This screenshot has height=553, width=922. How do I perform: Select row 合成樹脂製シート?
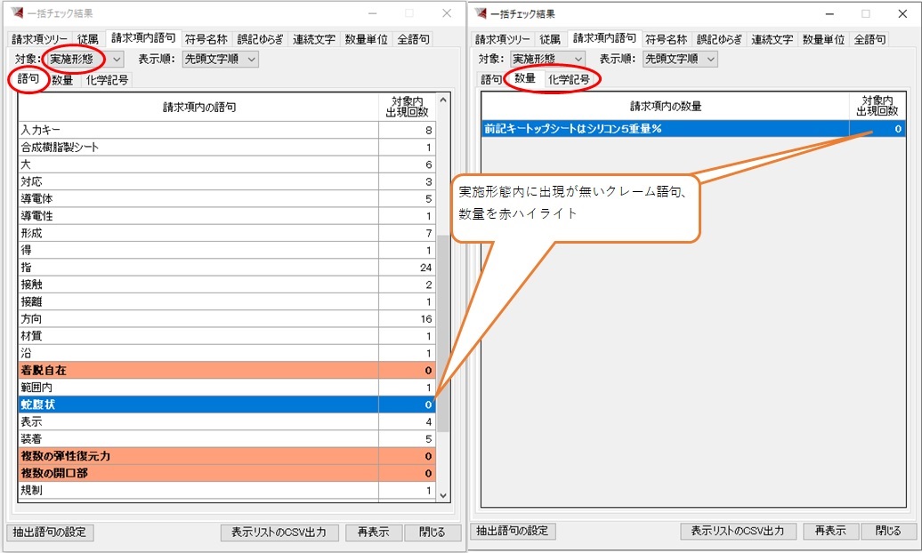pos(227,147)
